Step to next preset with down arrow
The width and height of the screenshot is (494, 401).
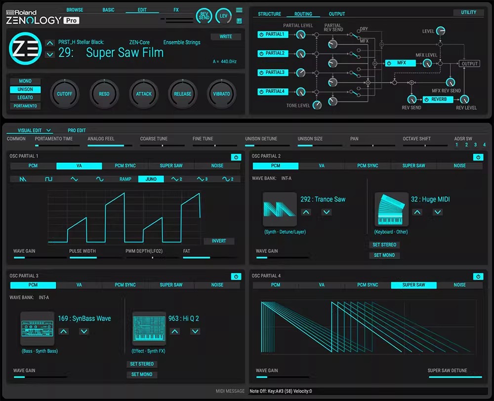pos(49,54)
